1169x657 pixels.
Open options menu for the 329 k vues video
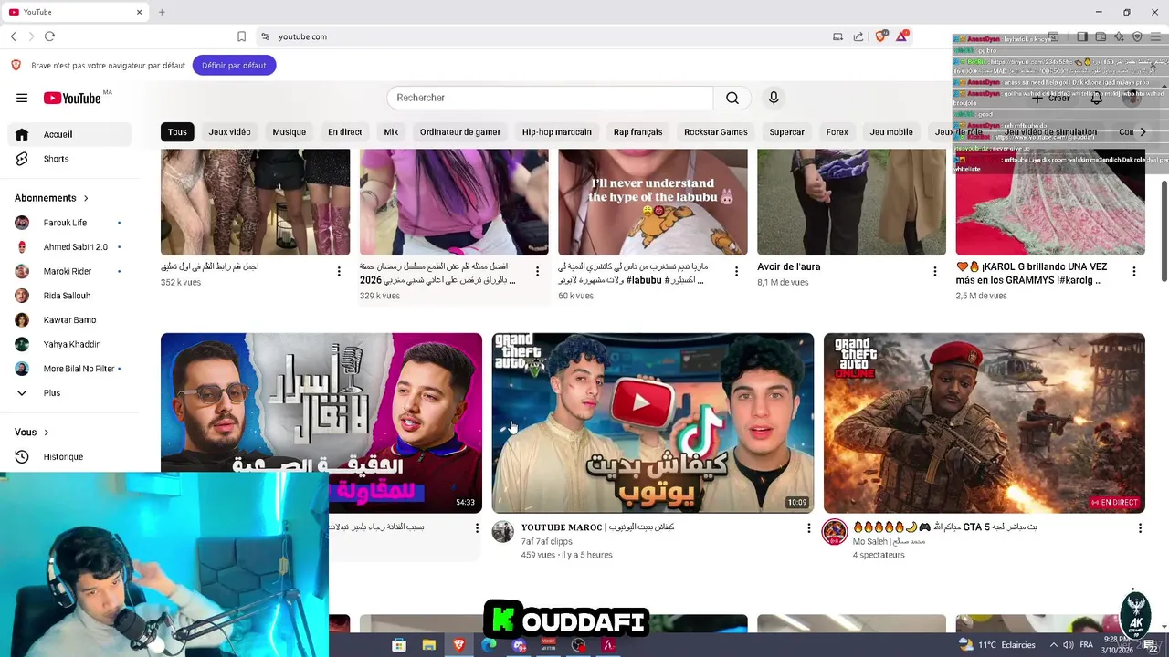point(537,271)
